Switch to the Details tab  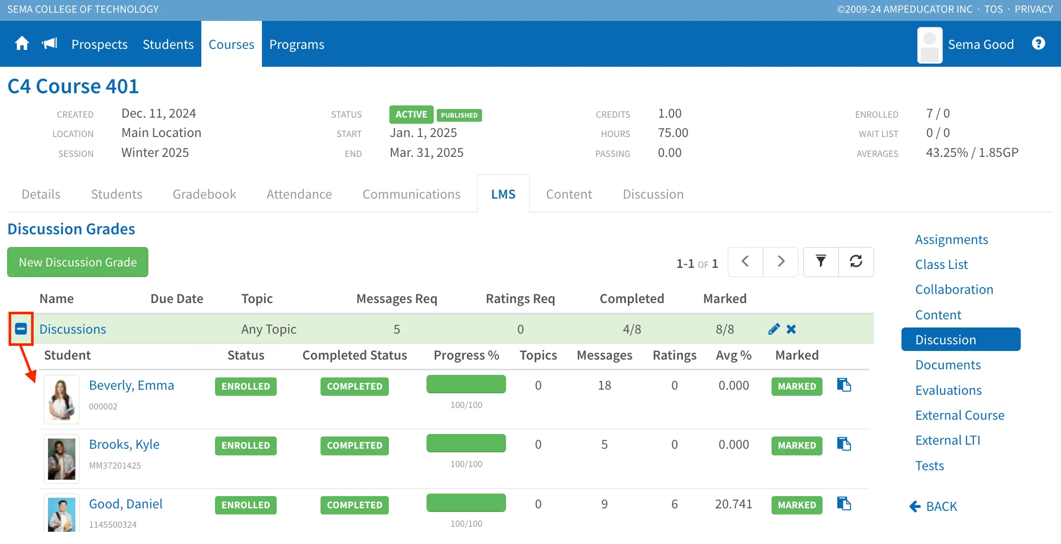(x=41, y=194)
